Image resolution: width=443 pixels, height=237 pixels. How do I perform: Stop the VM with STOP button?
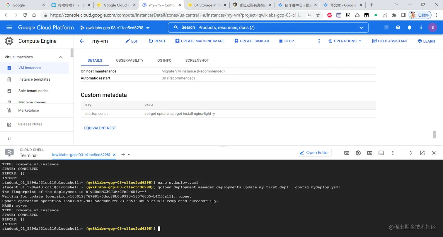286,41
